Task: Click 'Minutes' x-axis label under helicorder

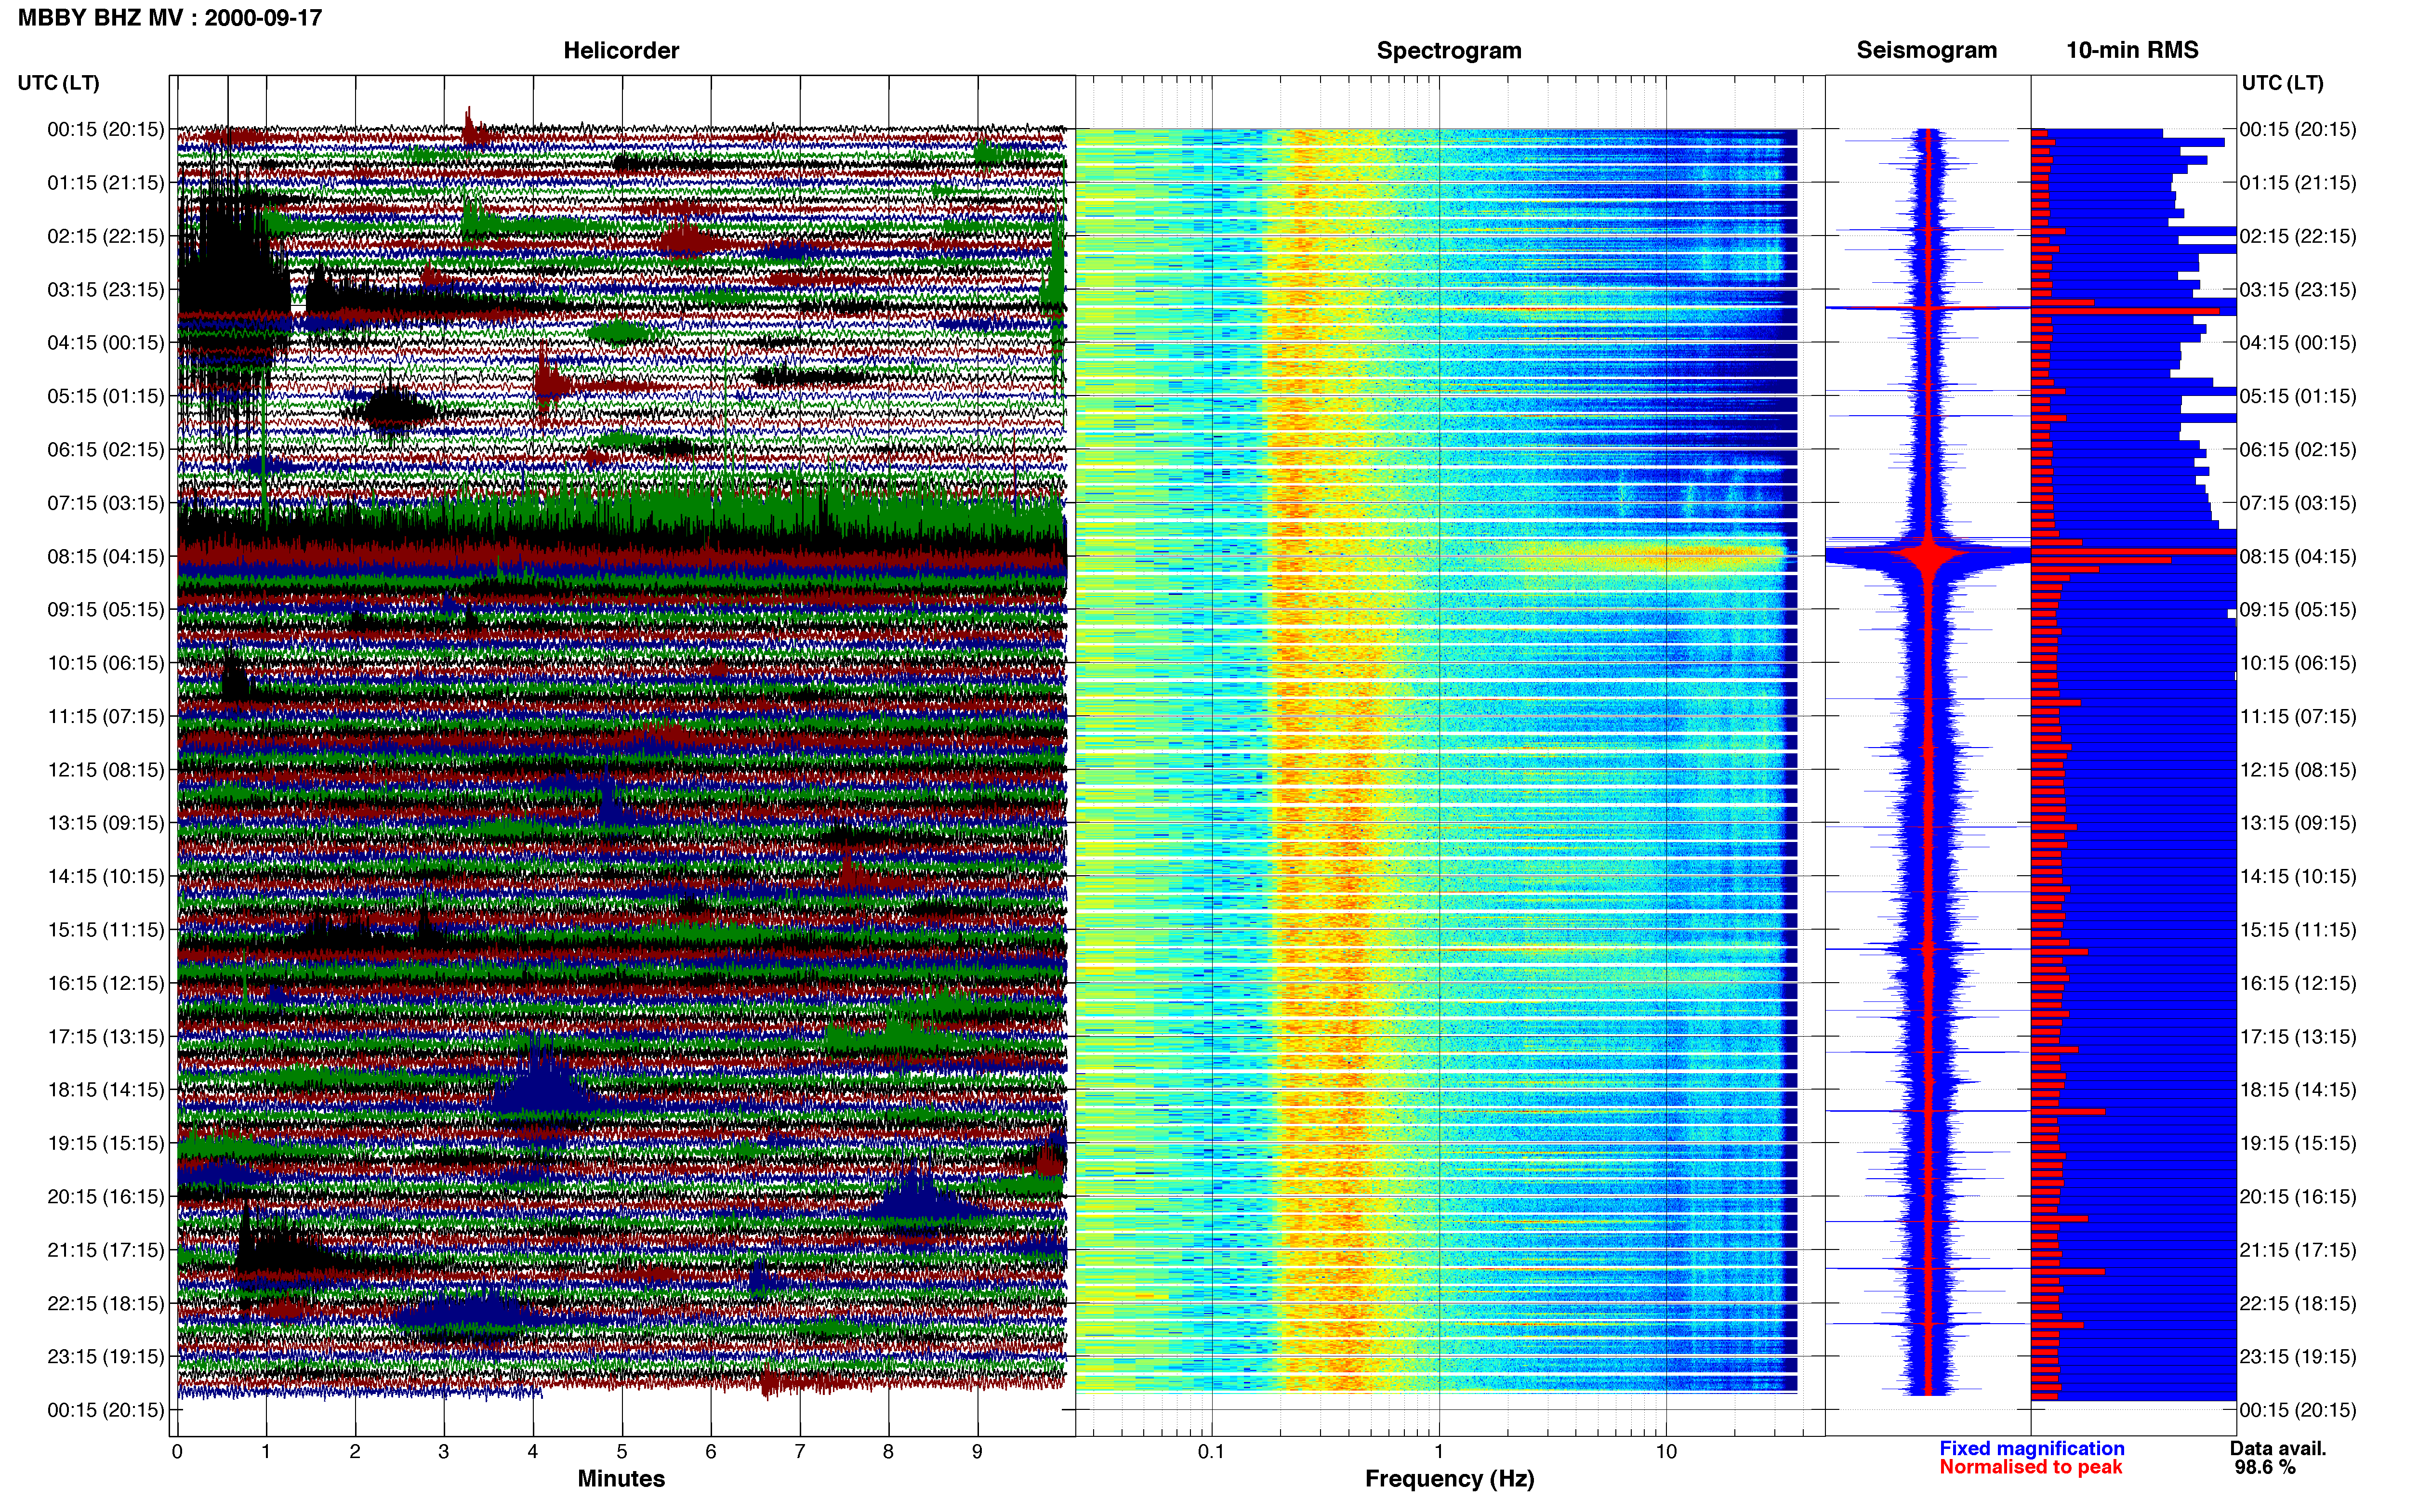Action: point(621,1478)
